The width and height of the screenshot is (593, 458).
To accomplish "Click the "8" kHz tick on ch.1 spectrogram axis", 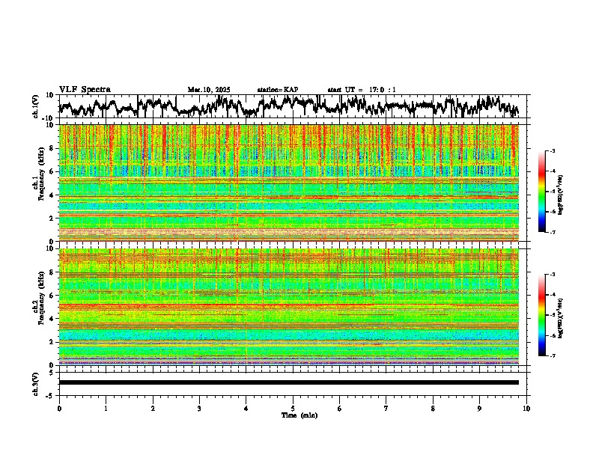I will click(52, 148).
